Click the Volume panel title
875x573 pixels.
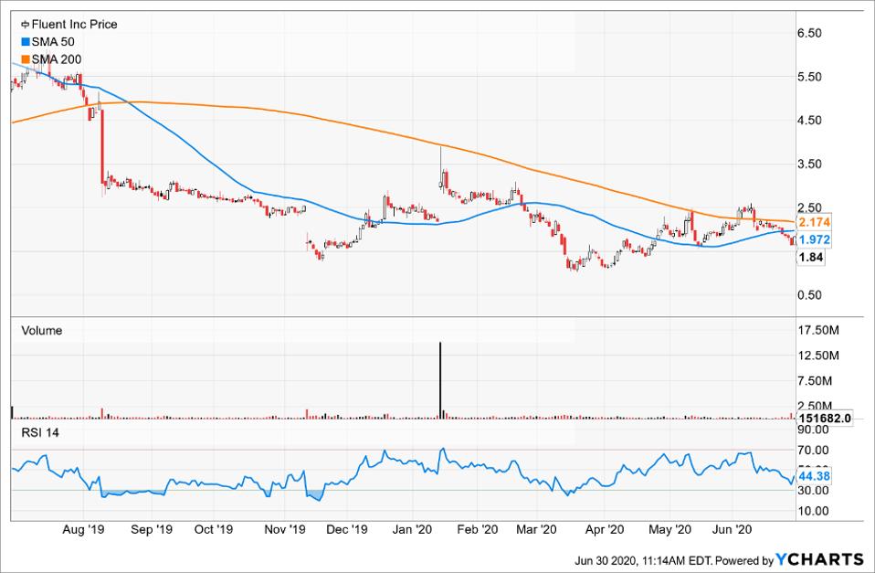tap(41, 331)
